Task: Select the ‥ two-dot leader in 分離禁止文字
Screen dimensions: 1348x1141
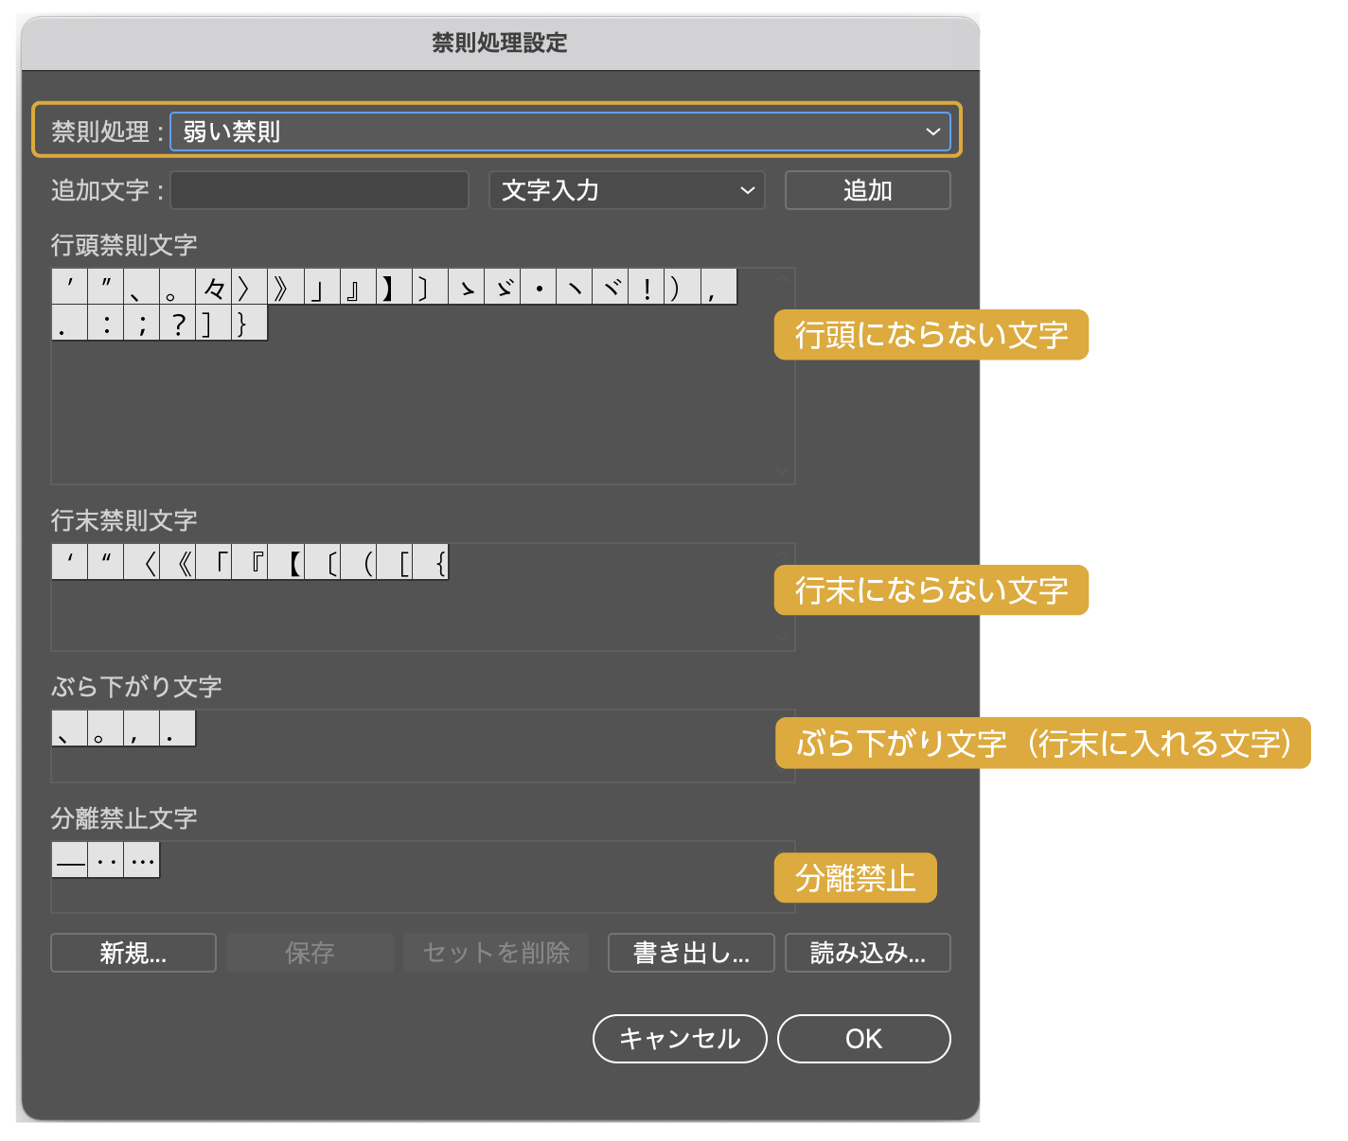Action: click(106, 860)
